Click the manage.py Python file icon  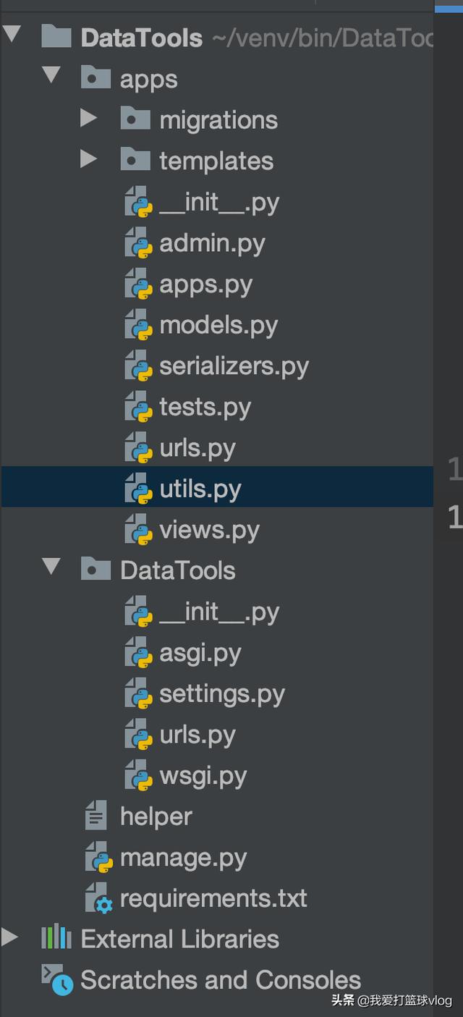pyautogui.click(x=99, y=857)
